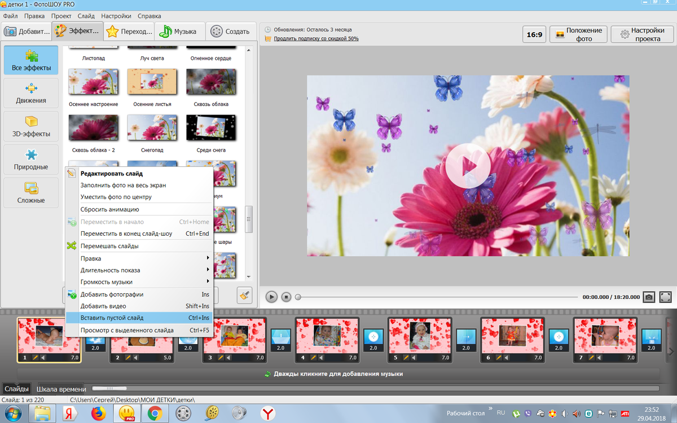Click the playback progress slider handle
Screen dimensions: 677x423
click(298, 297)
